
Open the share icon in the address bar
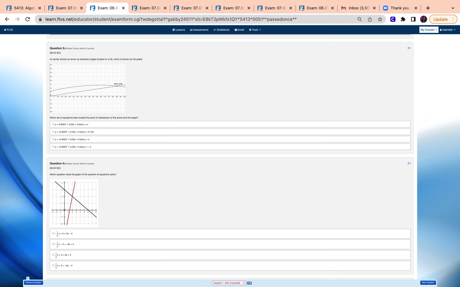coord(370,19)
